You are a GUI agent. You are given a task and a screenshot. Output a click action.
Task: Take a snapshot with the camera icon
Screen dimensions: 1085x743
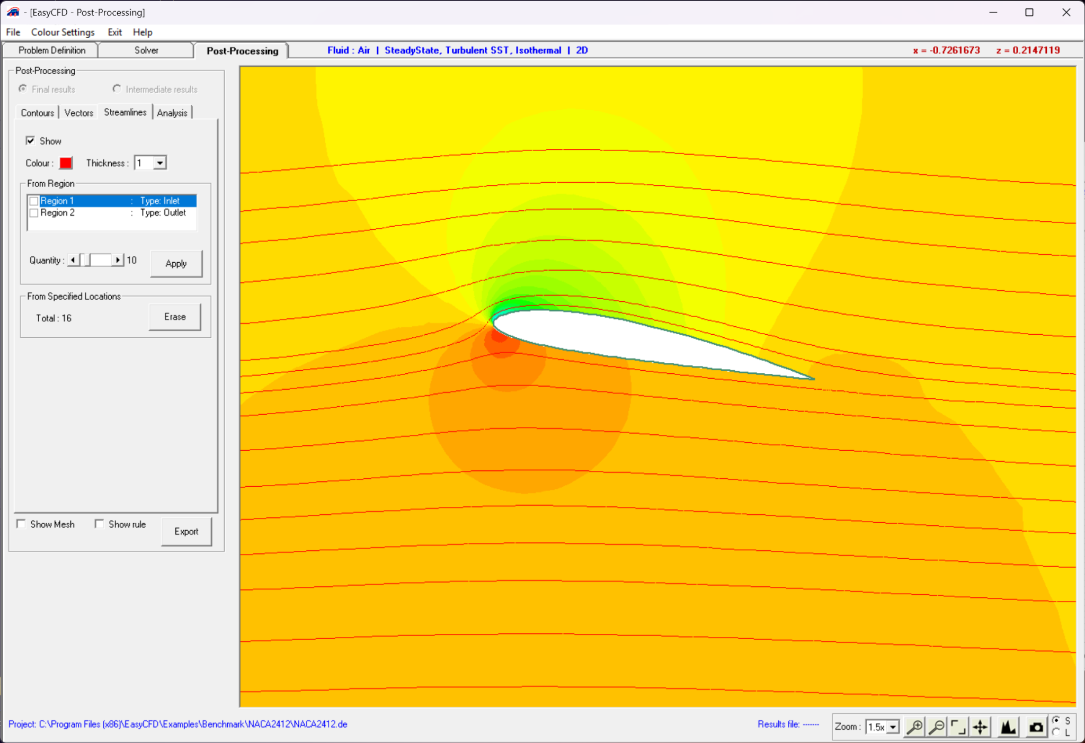pyautogui.click(x=1036, y=727)
